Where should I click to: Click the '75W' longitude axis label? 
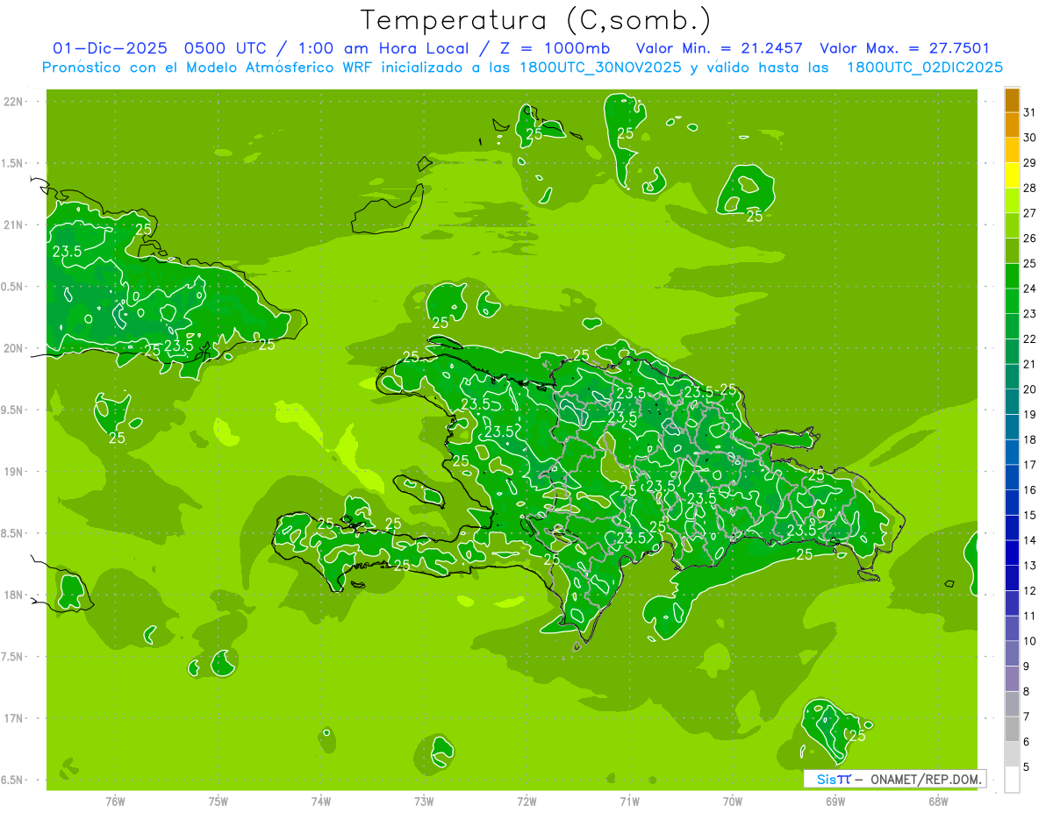pos(218,801)
